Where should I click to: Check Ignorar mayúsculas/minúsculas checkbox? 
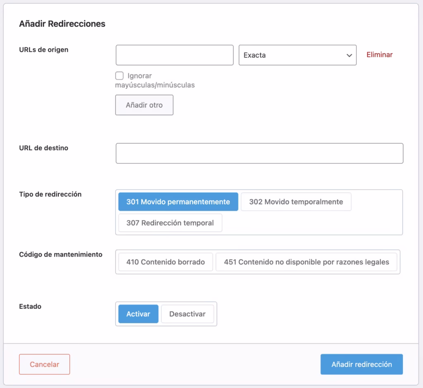coord(119,76)
